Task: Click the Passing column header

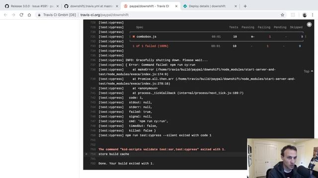Action: tap(248, 27)
